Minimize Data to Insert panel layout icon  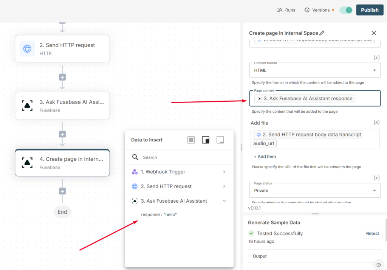tap(220, 140)
